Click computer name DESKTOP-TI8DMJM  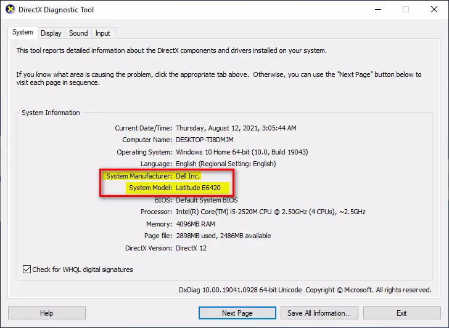click(x=205, y=140)
